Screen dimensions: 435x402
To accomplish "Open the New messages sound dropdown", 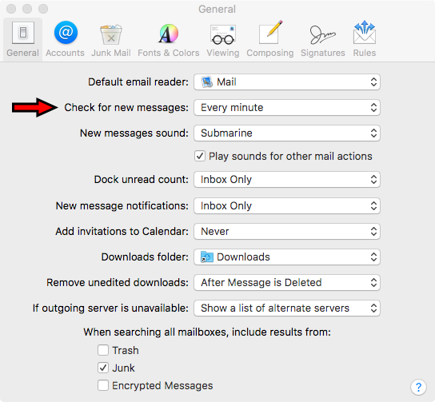I will [287, 133].
